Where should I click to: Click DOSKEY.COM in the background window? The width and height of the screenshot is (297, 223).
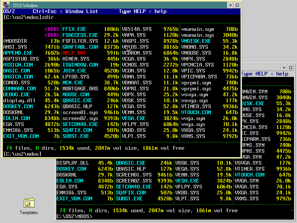coord(71,169)
